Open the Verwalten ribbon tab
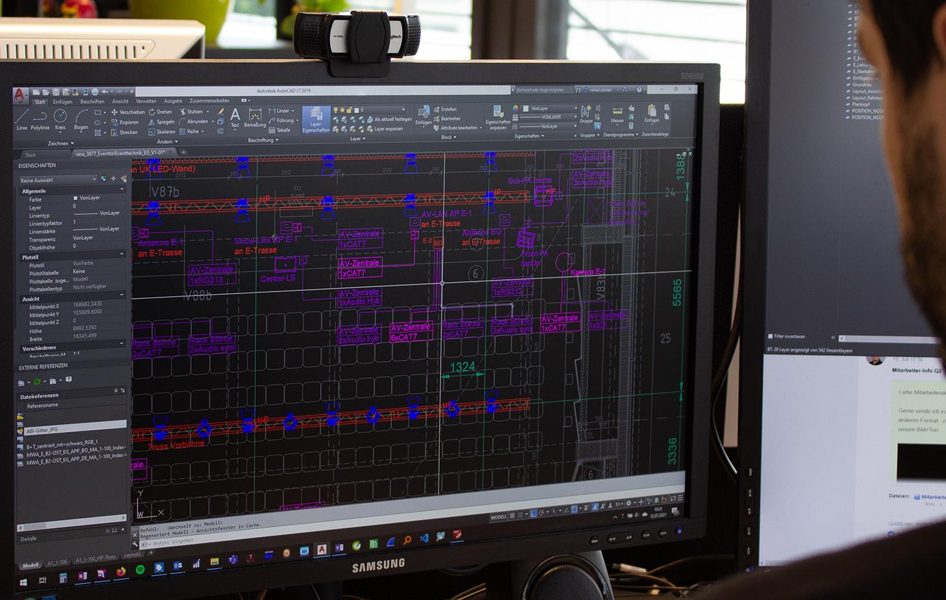 click(x=146, y=101)
